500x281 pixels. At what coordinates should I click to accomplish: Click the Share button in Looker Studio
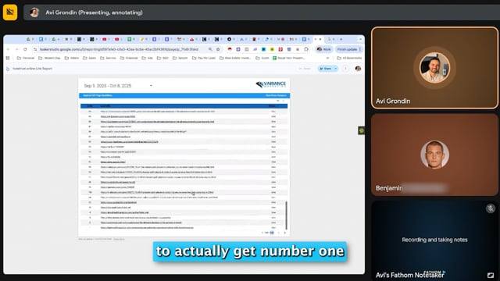[326, 69]
